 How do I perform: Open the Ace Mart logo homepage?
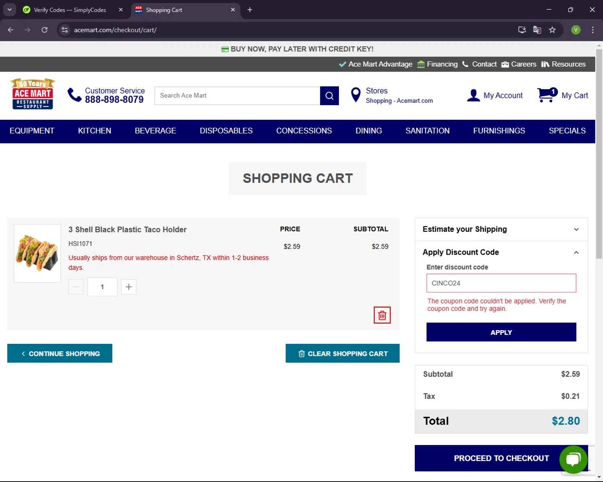click(33, 94)
